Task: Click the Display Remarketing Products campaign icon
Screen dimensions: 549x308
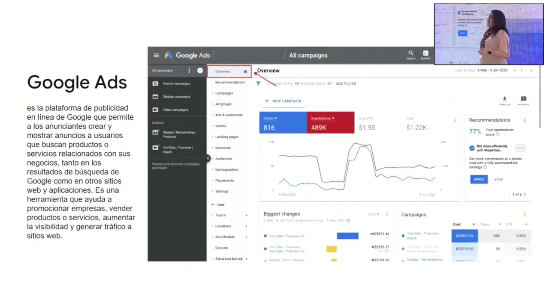Action: [155, 133]
